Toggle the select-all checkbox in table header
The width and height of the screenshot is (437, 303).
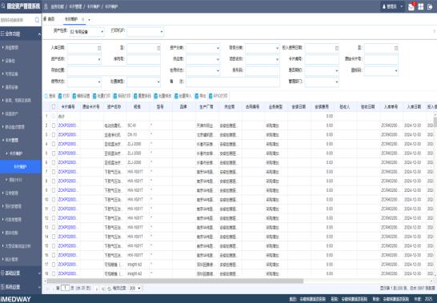tap(54, 106)
